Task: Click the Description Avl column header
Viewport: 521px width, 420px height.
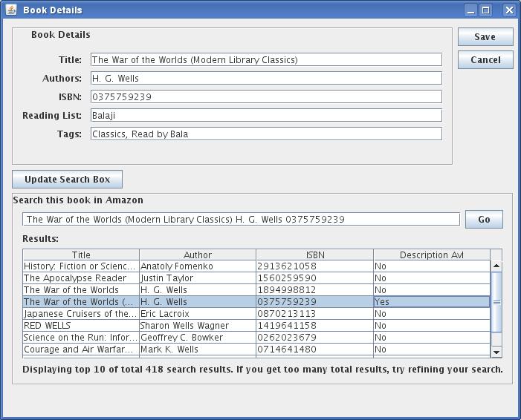Action: click(431, 255)
